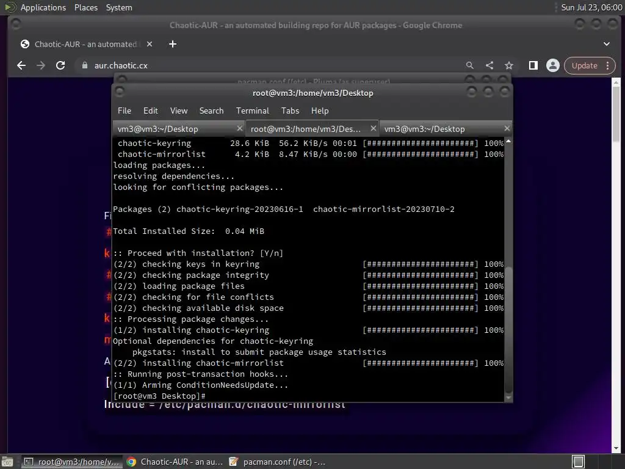Close the last vm3@vm3 terminal tab
This screenshot has height=469, width=625.
tap(507, 128)
